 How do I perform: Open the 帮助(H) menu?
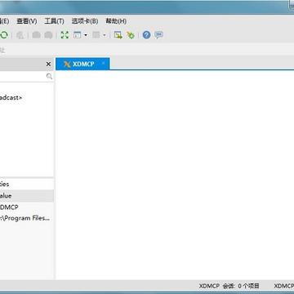(x=116, y=21)
